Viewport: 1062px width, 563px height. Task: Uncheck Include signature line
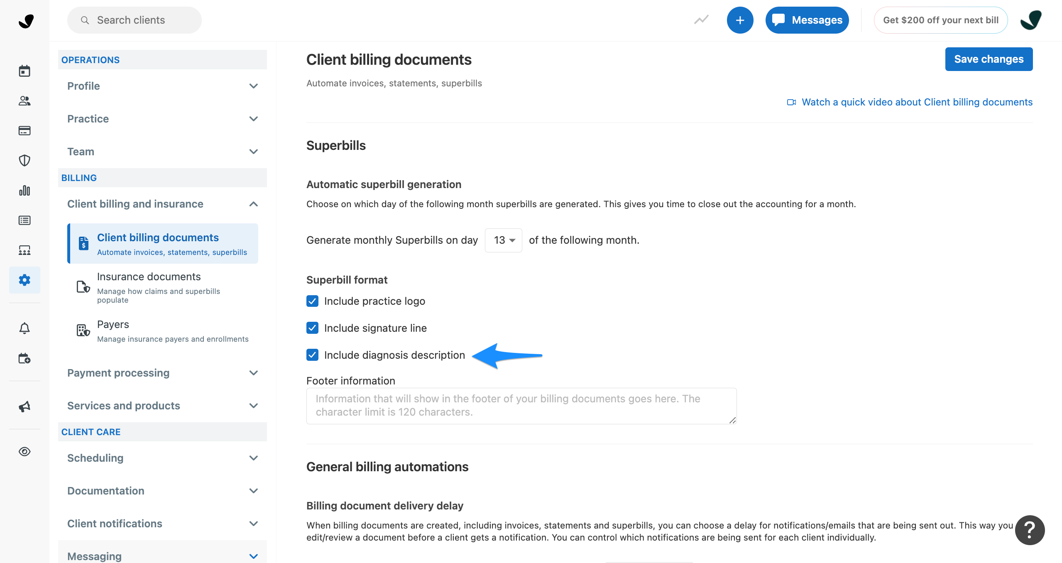click(x=312, y=328)
